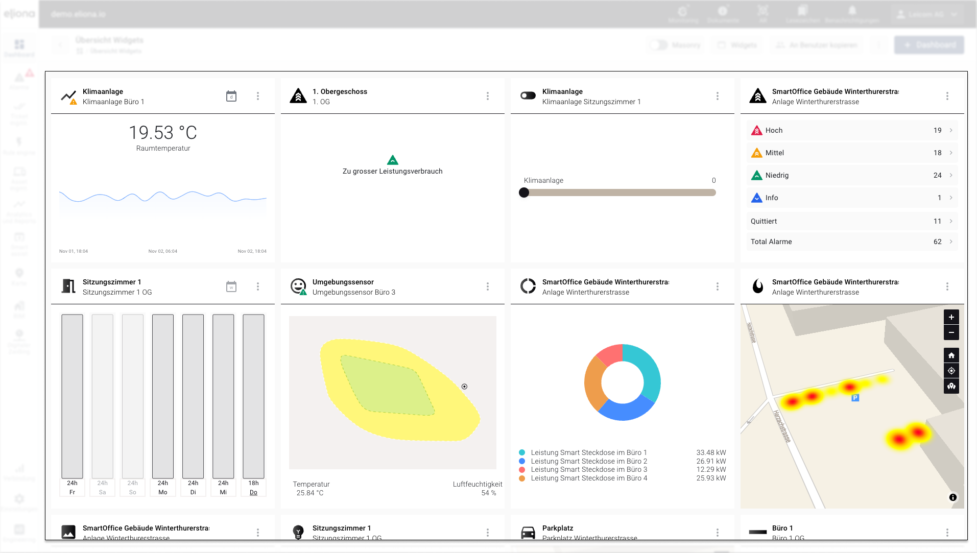Open options menu of 1. Obergeschoss widget
The width and height of the screenshot is (977, 553).
coord(488,96)
